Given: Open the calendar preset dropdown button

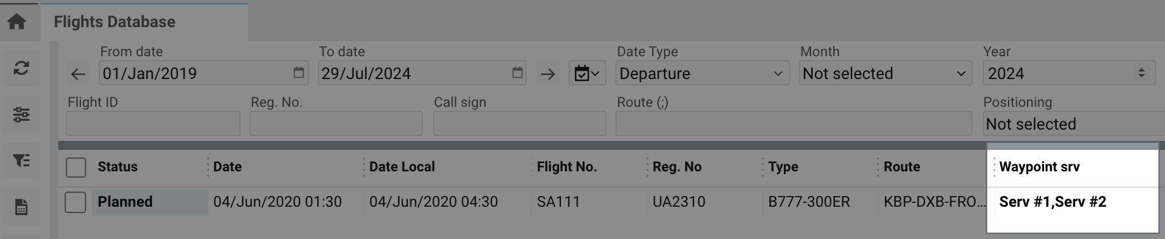Looking at the screenshot, I should [x=587, y=73].
